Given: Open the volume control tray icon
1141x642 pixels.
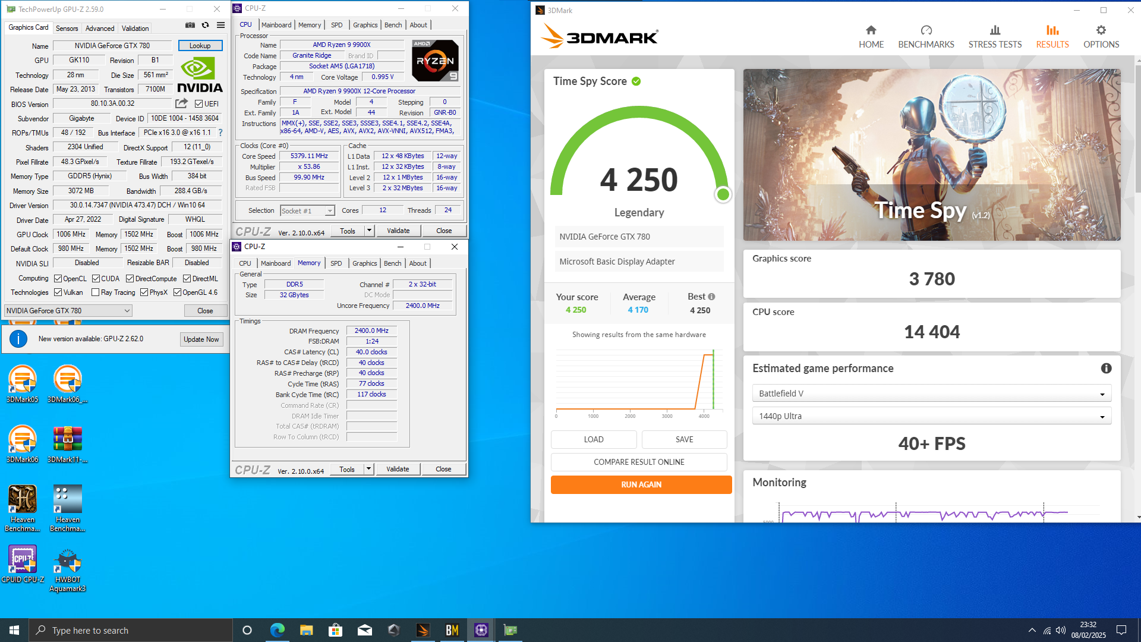Looking at the screenshot, I should pyautogui.click(x=1061, y=630).
